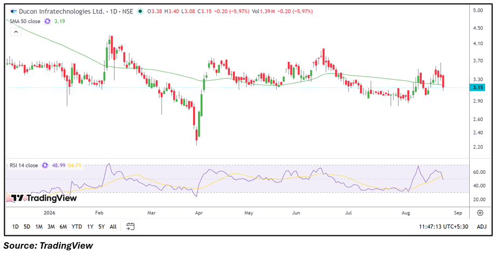This screenshot has width=495, height=253.
Task: Select the YTD time range
Action: pyautogui.click(x=77, y=227)
